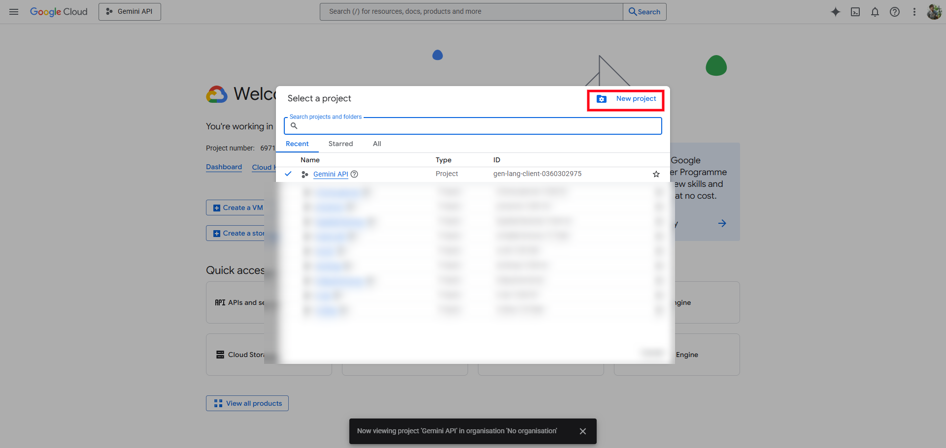Select the Recent projects tab

297,144
